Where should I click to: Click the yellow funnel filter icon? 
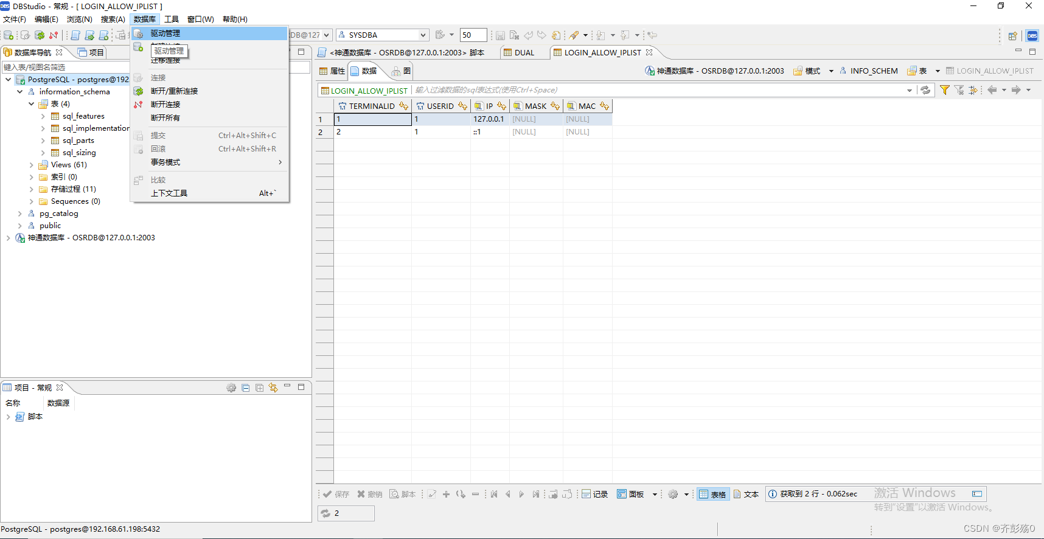click(945, 90)
